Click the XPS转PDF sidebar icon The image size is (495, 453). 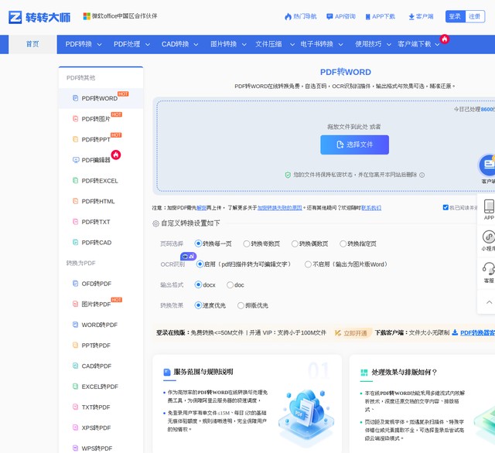[x=76, y=427]
